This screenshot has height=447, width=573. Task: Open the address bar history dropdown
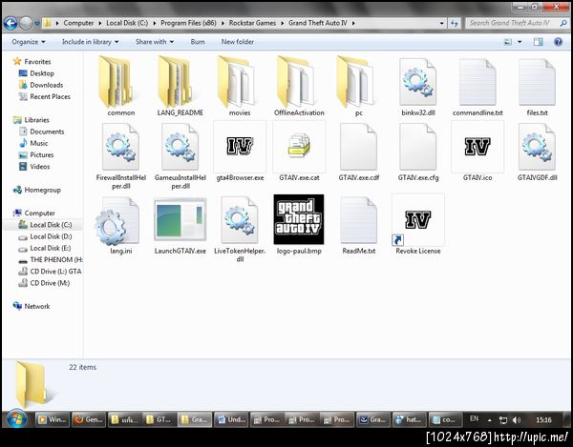pyautogui.click(x=441, y=23)
